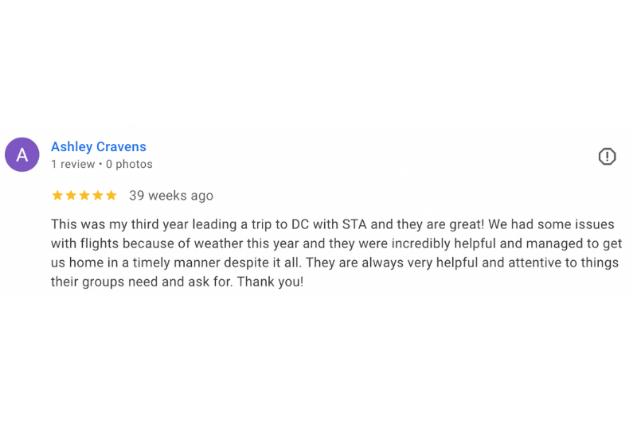The image size is (637, 424).
Task: Click the "39 weeks ago" timestamp
Action: pos(171,196)
